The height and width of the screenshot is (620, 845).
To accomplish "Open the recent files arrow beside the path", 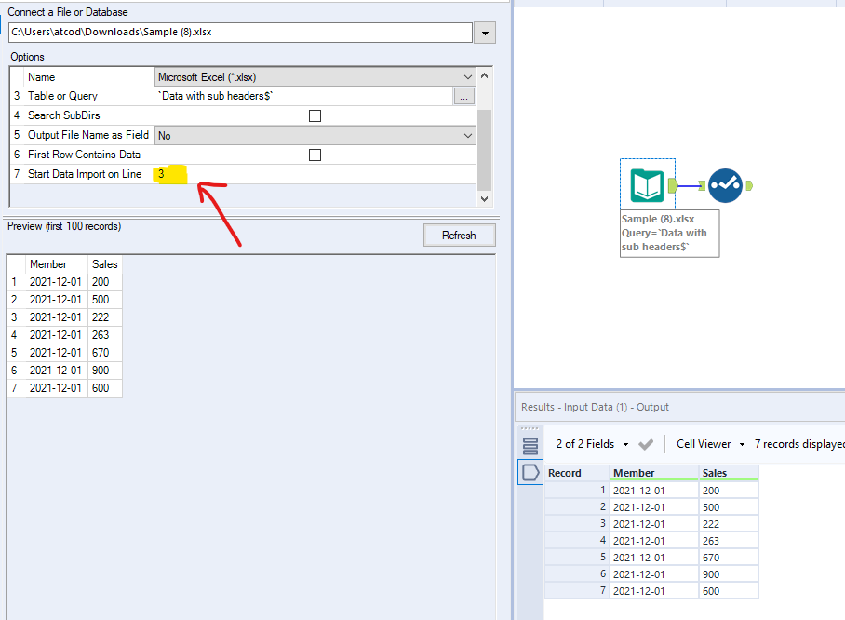I will pos(485,31).
